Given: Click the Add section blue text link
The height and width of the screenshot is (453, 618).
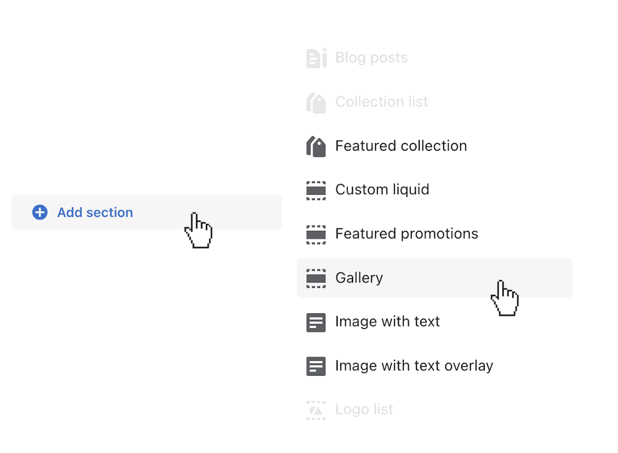Looking at the screenshot, I should click(95, 212).
